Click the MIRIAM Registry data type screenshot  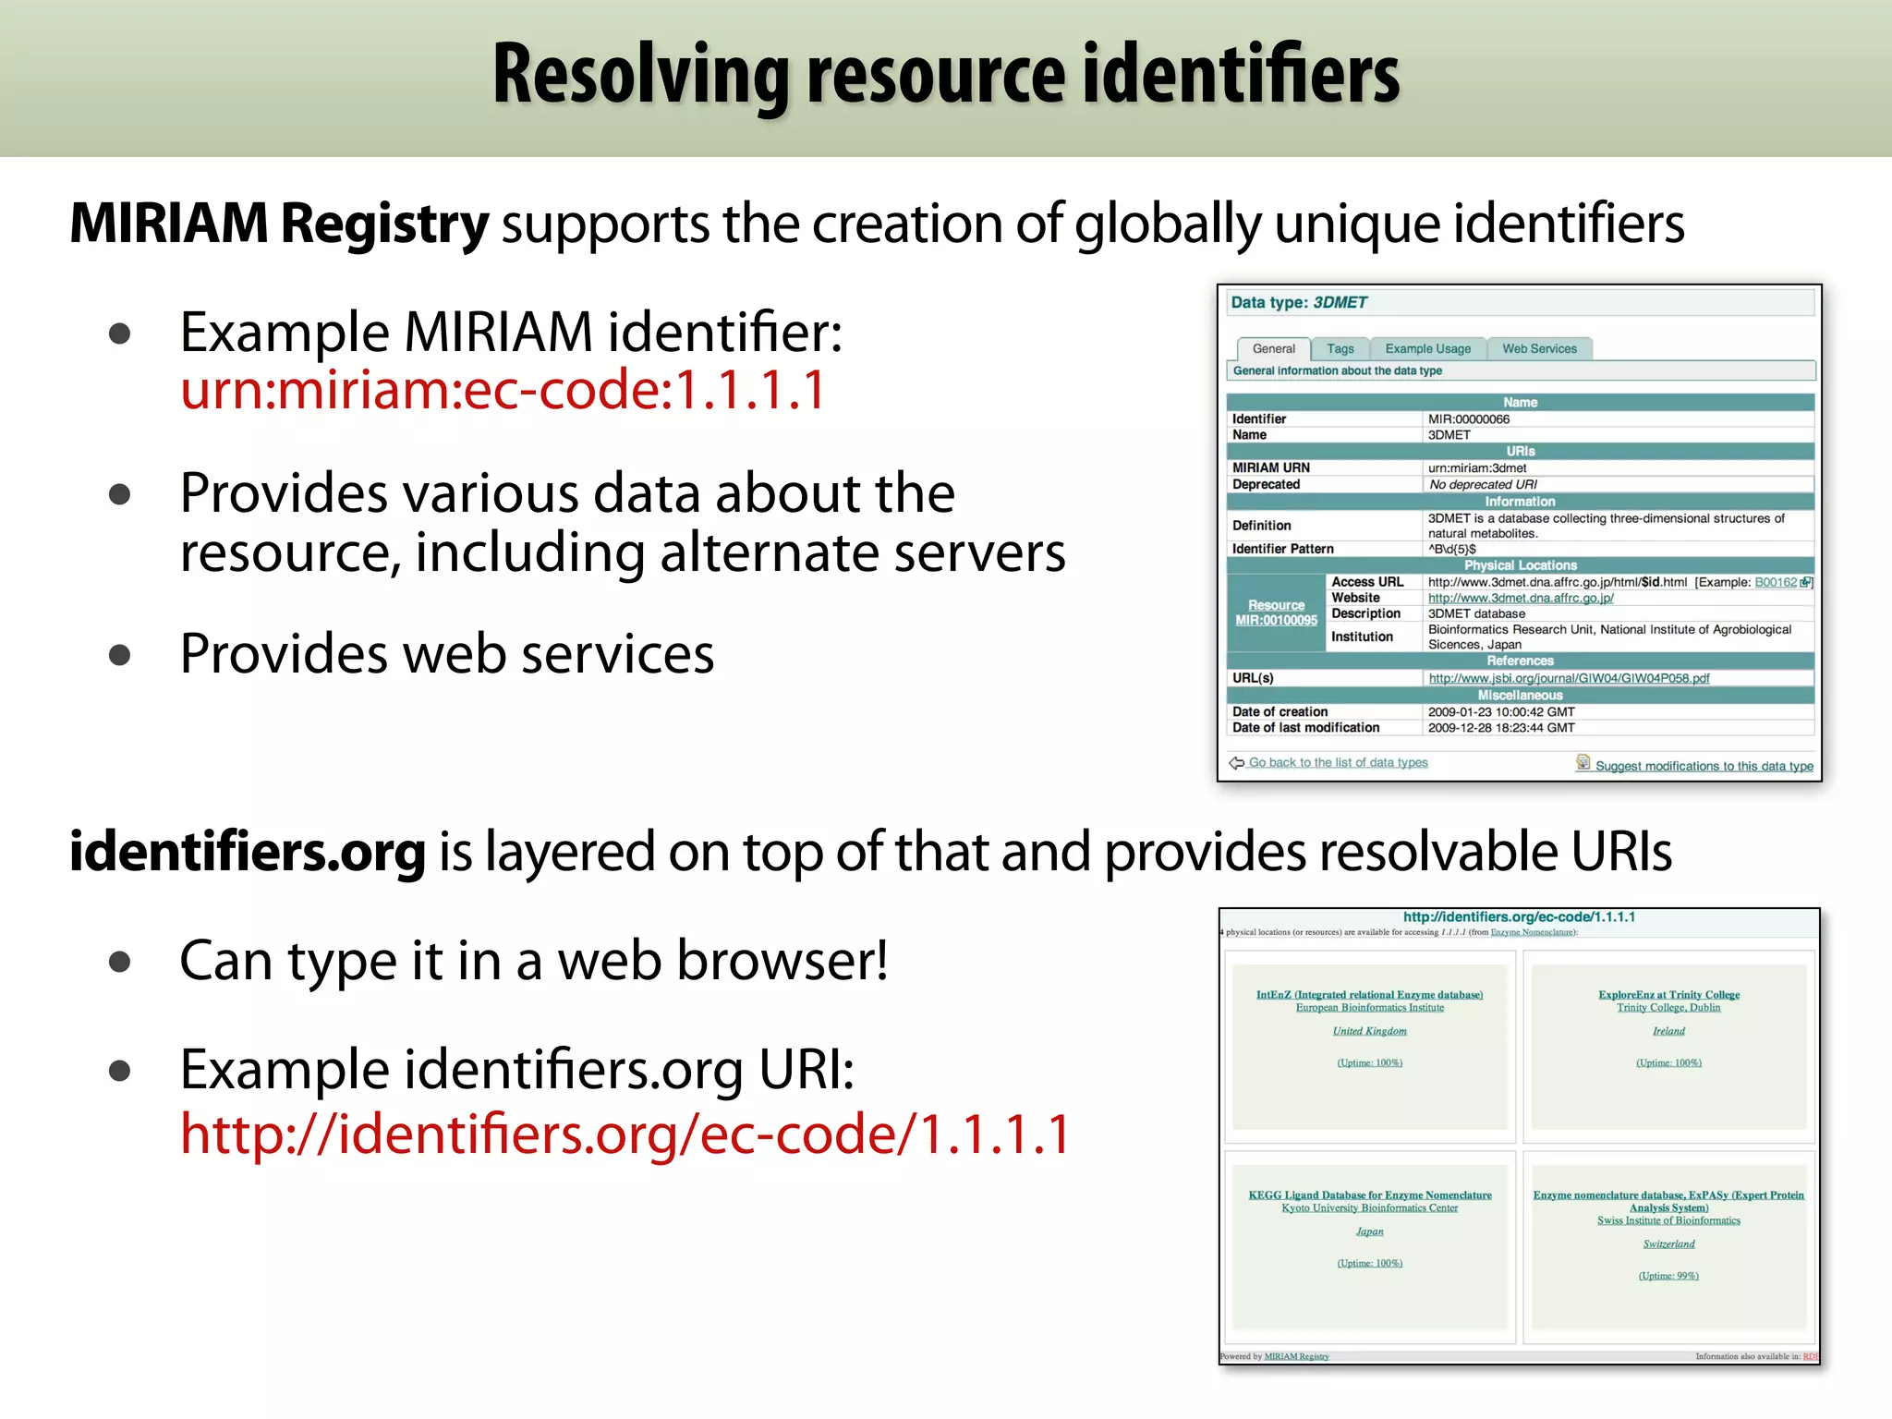[1520, 533]
